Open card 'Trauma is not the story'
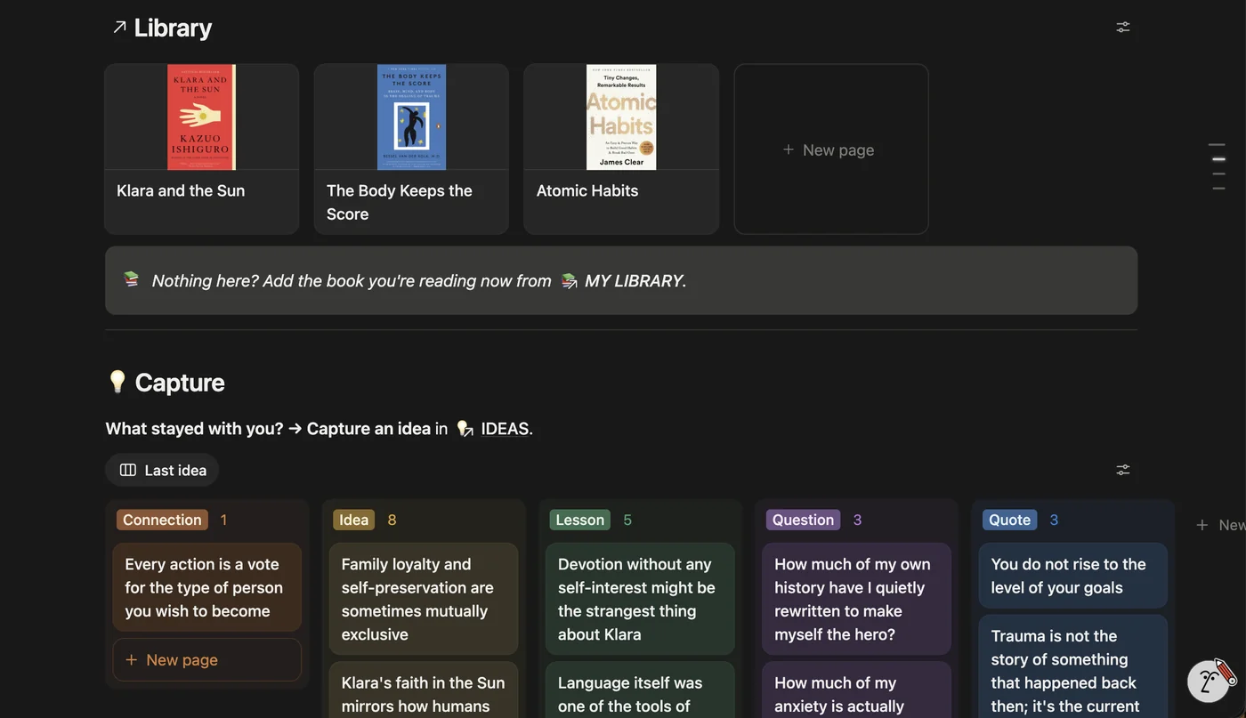The height and width of the screenshot is (718, 1246). [1073, 666]
